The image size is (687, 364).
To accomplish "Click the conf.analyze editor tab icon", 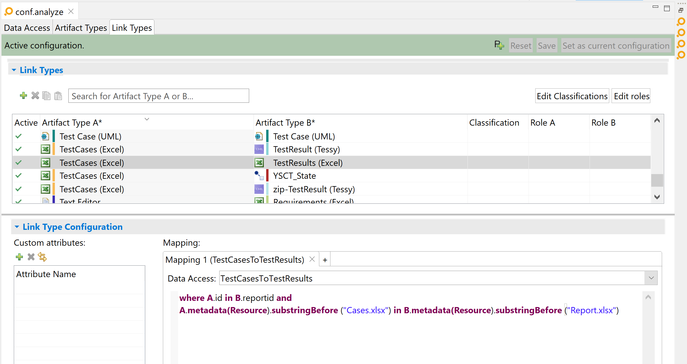I will point(9,11).
